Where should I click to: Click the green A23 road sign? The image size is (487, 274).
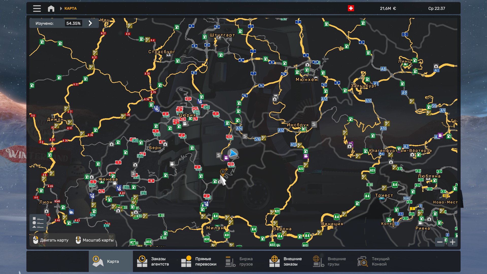click(372, 170)
